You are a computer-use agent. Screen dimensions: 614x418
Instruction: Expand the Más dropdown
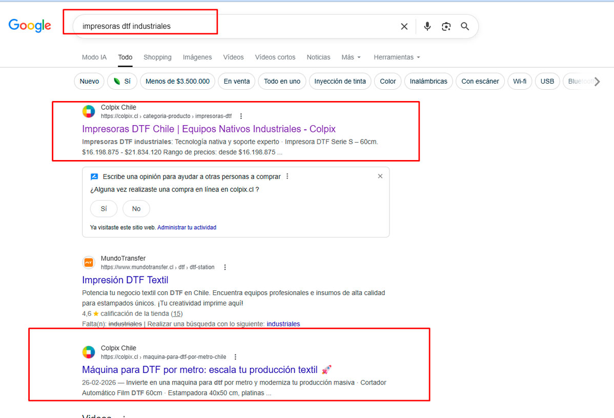click(351, 57)
